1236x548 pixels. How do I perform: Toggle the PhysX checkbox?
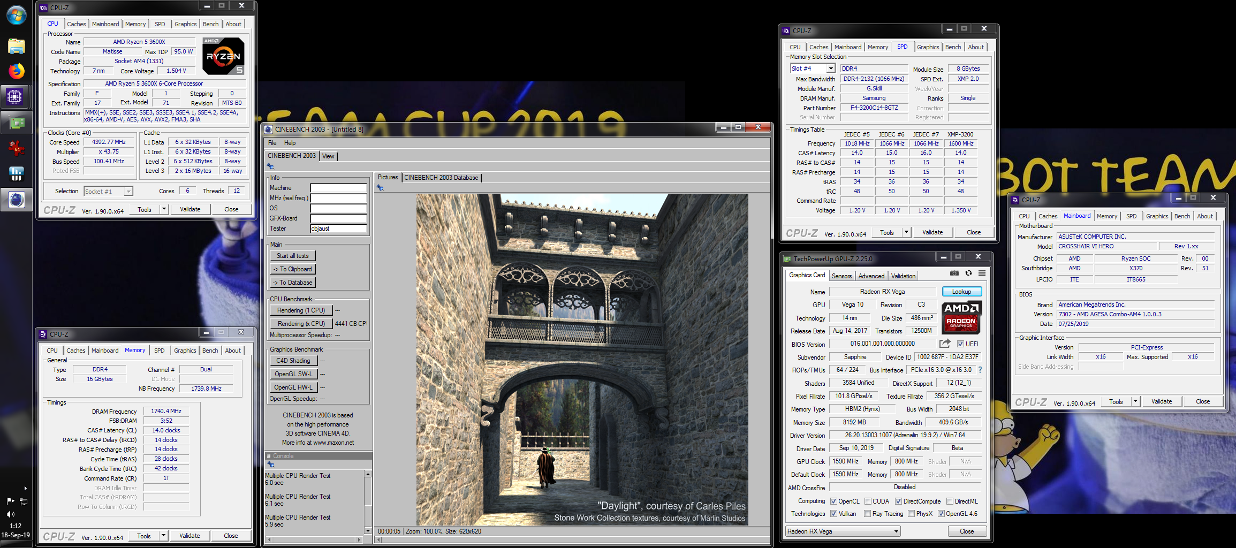pos(911,514)
